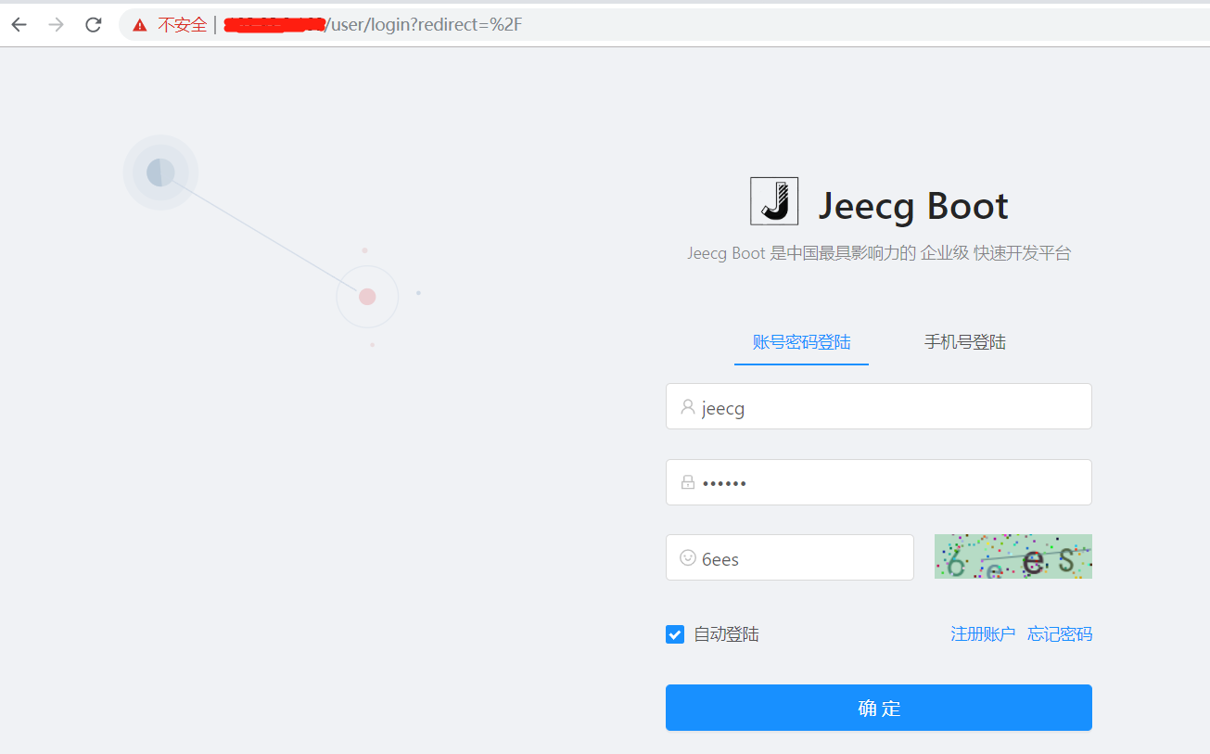Click the browser back arrow
1210x754 pixels.
pos(19,24)
